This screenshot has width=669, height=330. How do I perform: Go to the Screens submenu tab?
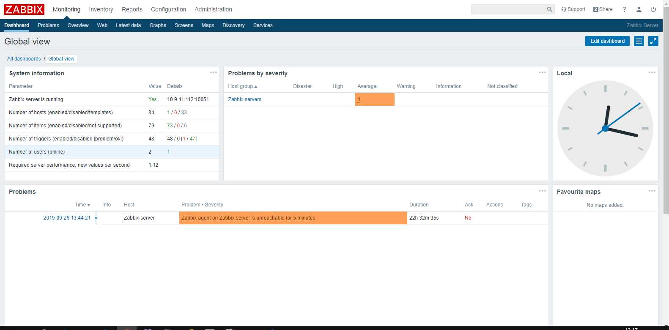pyautogui.click(x=184, y=25)
